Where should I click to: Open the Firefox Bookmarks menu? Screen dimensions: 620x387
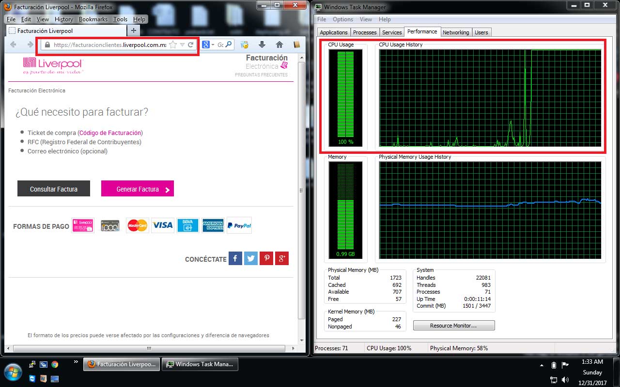pyautogui.click(x=93, y=19)
